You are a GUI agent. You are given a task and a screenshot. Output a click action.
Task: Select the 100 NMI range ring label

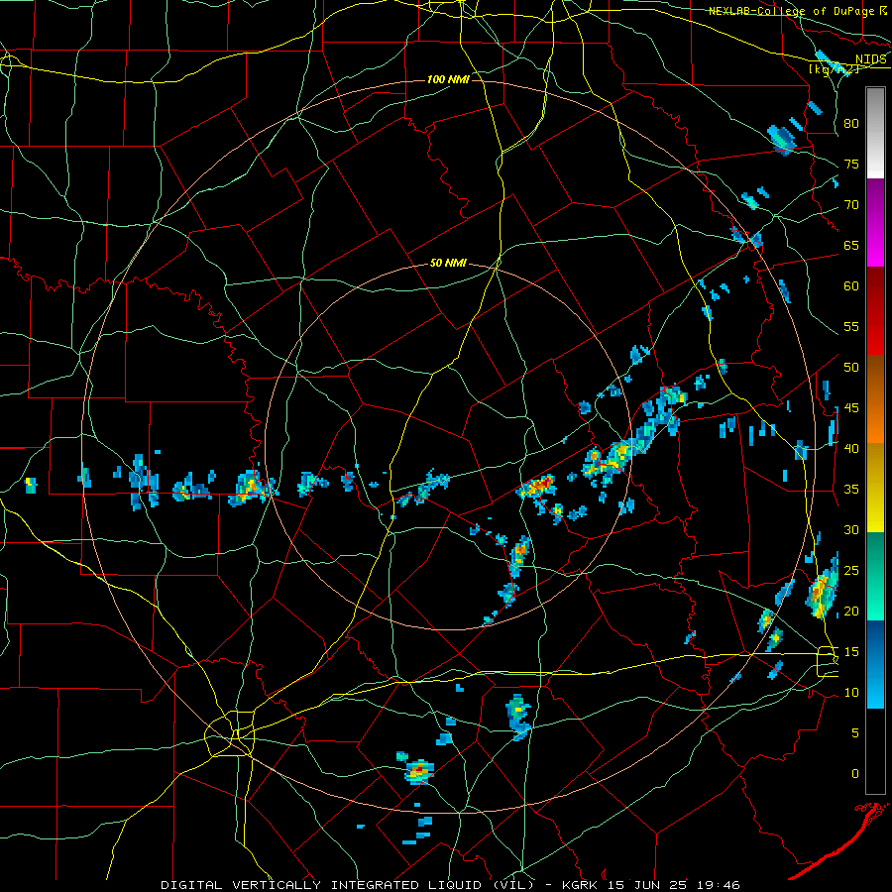coord(448,79)
